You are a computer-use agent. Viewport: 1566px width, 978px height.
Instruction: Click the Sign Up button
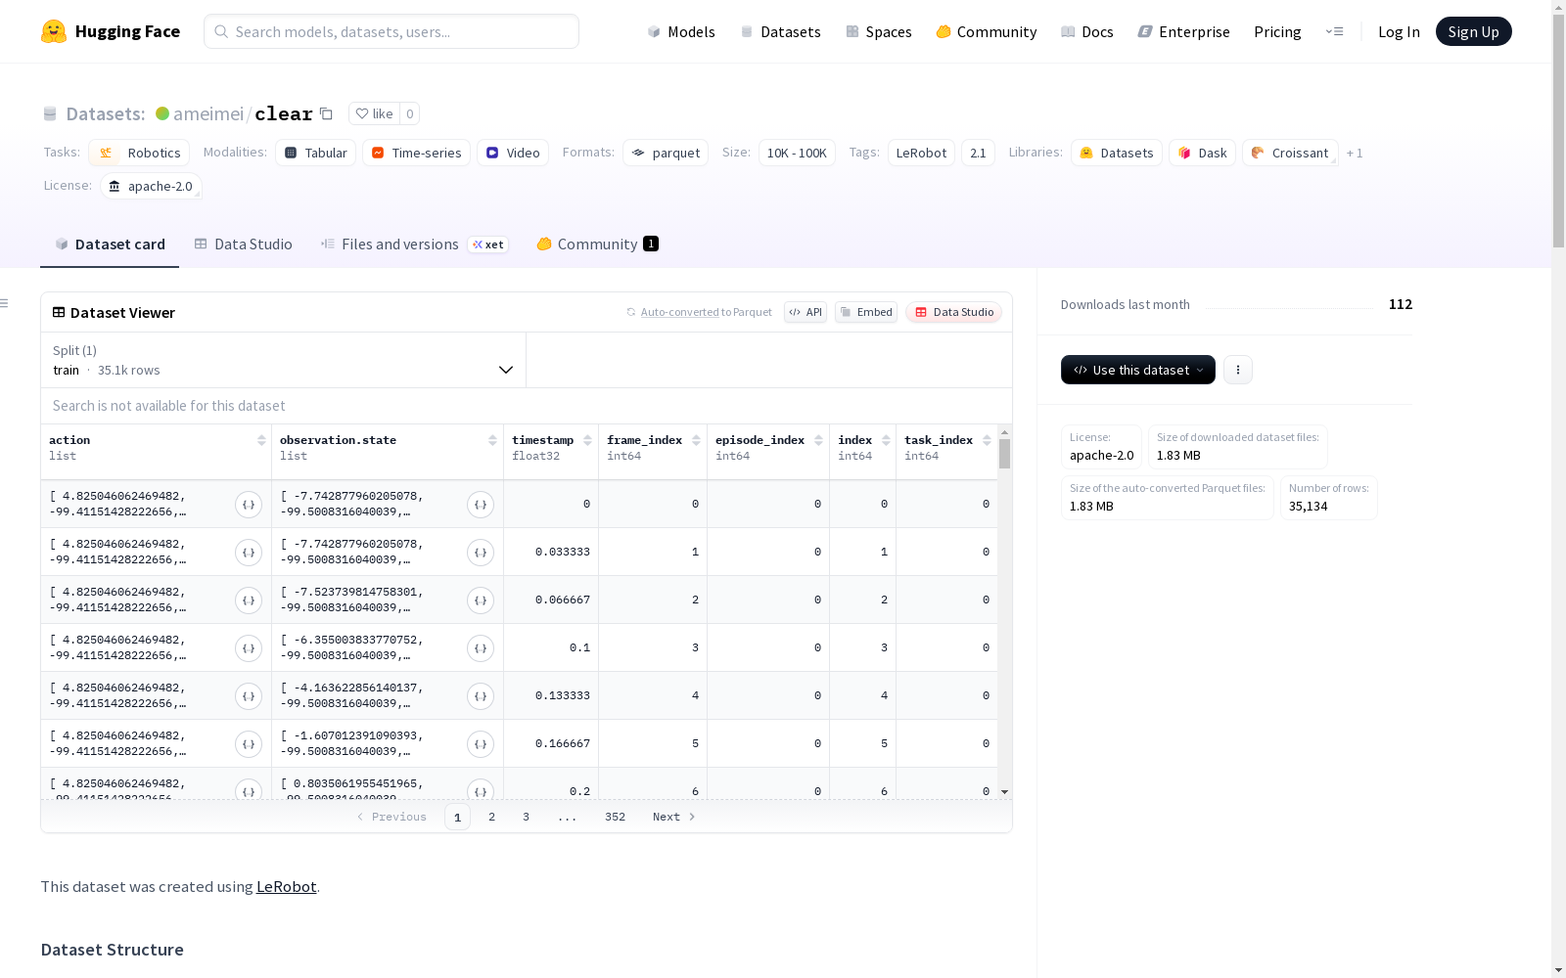[x=1473, y=31]
